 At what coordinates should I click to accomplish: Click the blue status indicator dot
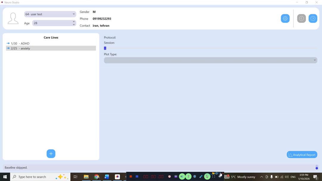[317, 168]
